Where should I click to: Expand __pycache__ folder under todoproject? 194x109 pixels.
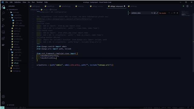click(x=16, y=52)
